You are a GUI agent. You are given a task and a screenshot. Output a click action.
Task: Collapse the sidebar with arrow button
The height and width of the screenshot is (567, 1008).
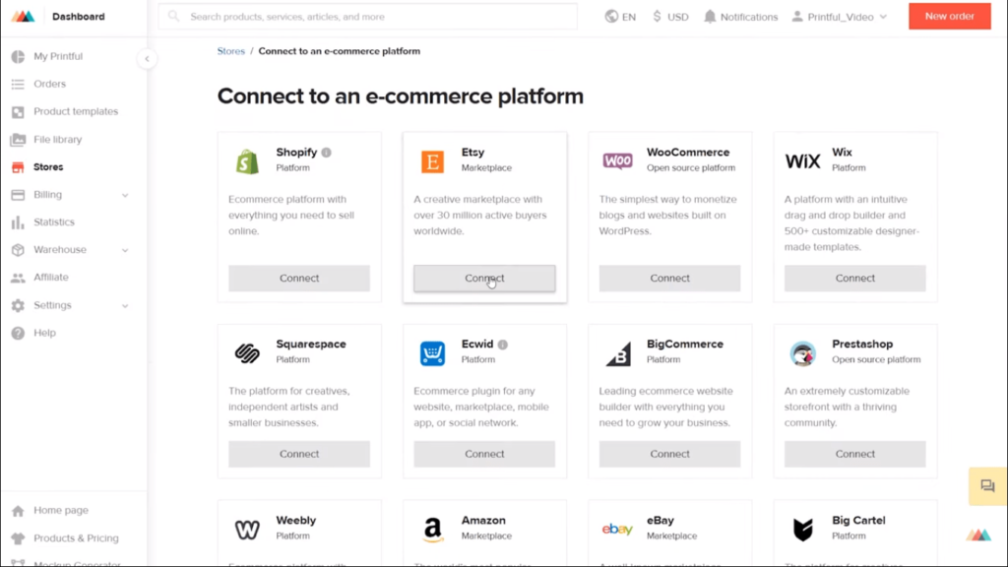(x=147, y=59)
